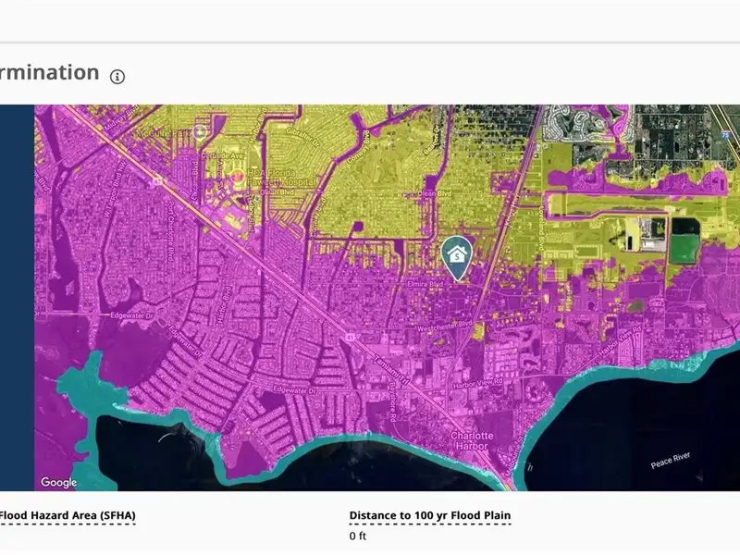Click the info icon beside the Determination heading
The height and width of the screenshot is (555, 740).
click(117, 76)
